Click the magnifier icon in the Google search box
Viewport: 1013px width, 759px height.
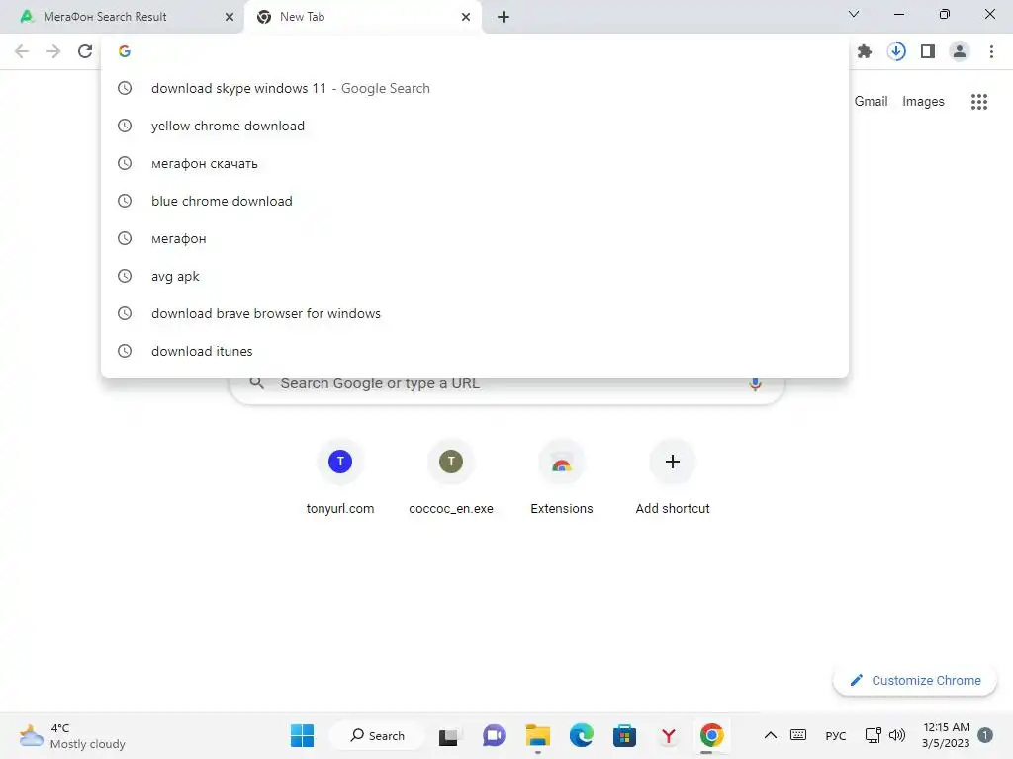pos(256,383)
